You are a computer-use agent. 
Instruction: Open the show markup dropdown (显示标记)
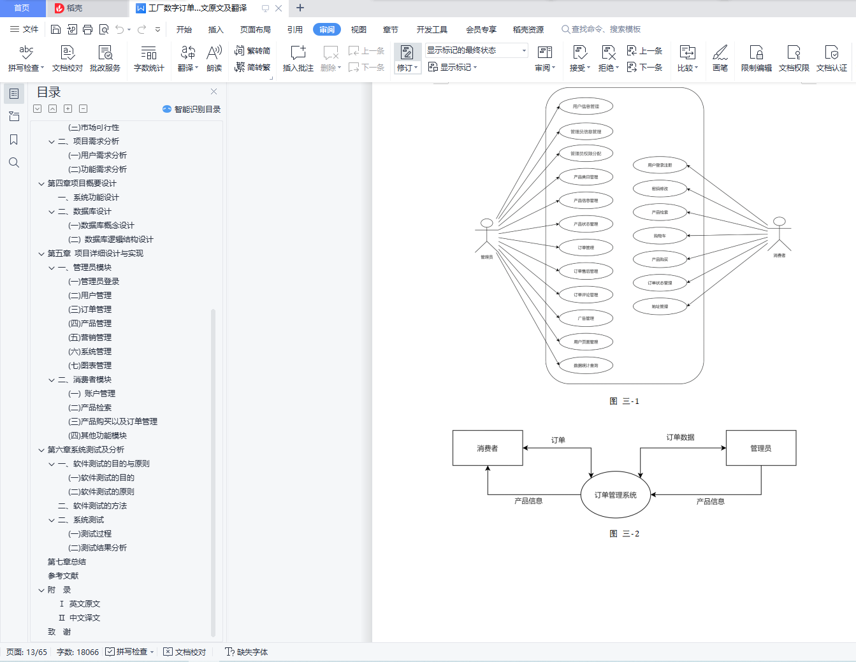click(x=453, y=67)
